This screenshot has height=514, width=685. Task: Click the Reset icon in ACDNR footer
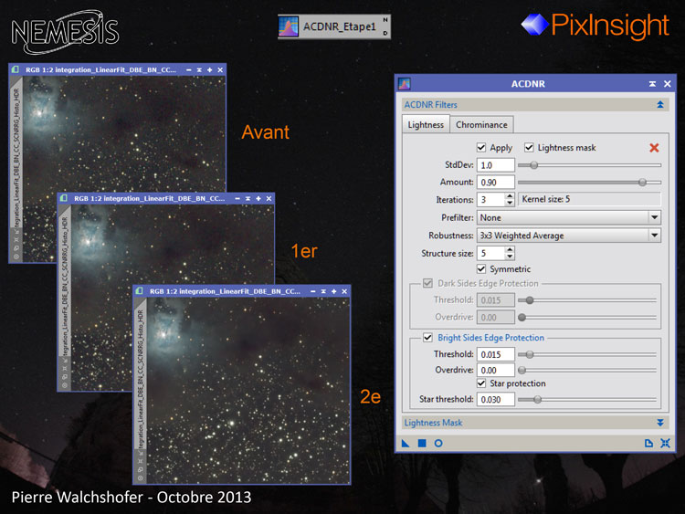pyautogui.click(x=665, y=444)
